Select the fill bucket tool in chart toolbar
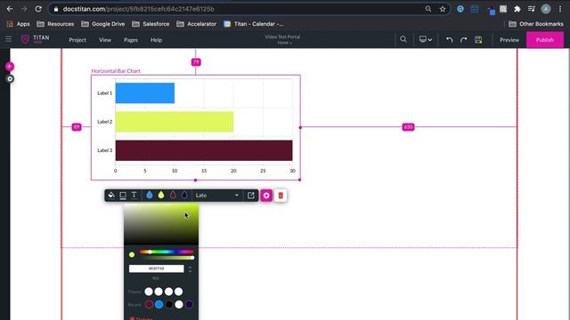The width and height of the screenshot is (570, 320). (x=111, y=196)
